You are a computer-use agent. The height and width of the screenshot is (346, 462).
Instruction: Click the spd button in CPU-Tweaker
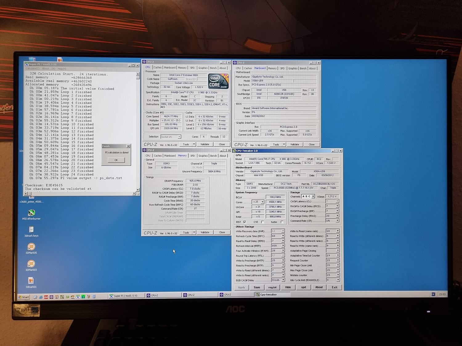click(304, 287)
